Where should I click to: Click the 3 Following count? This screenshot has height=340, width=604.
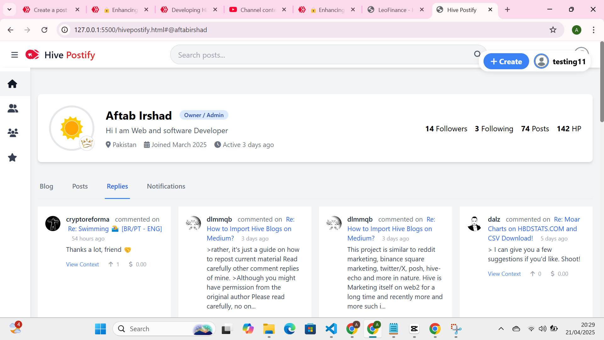(x=494, y=129)
